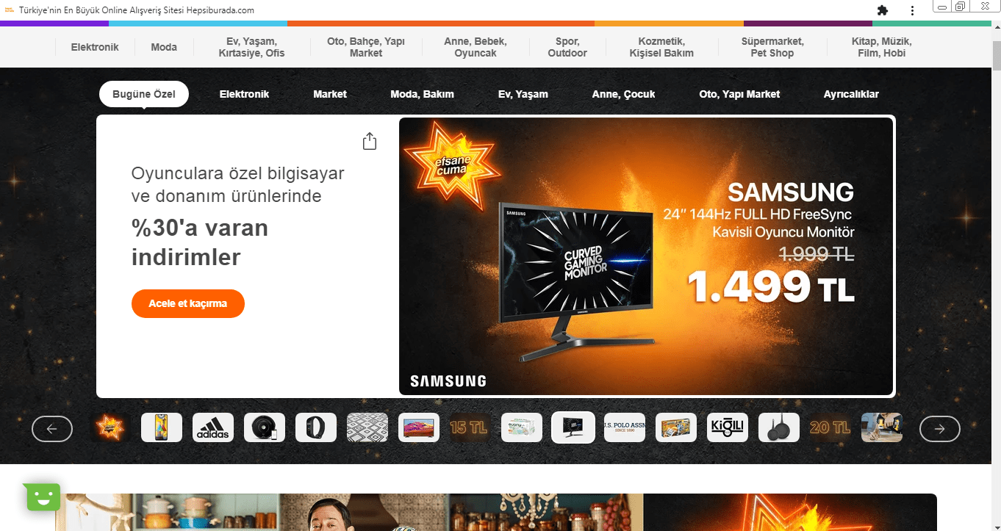
Task: Go to next slide with right arrow
Action: 940,429
